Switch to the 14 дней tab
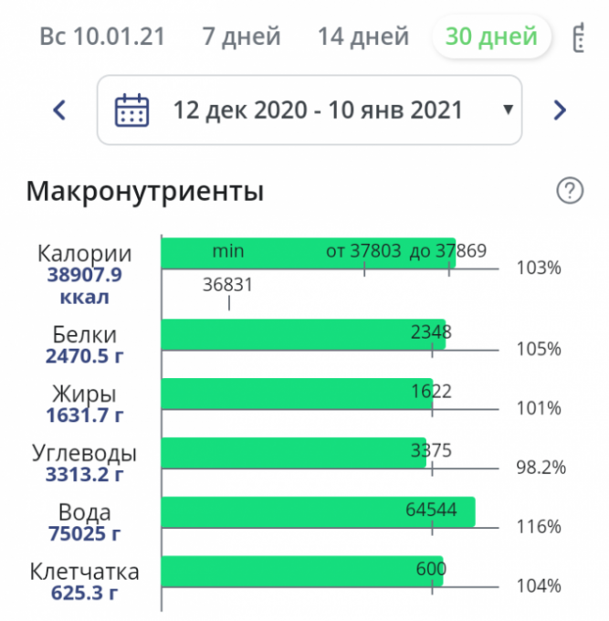 click(362, 37)
